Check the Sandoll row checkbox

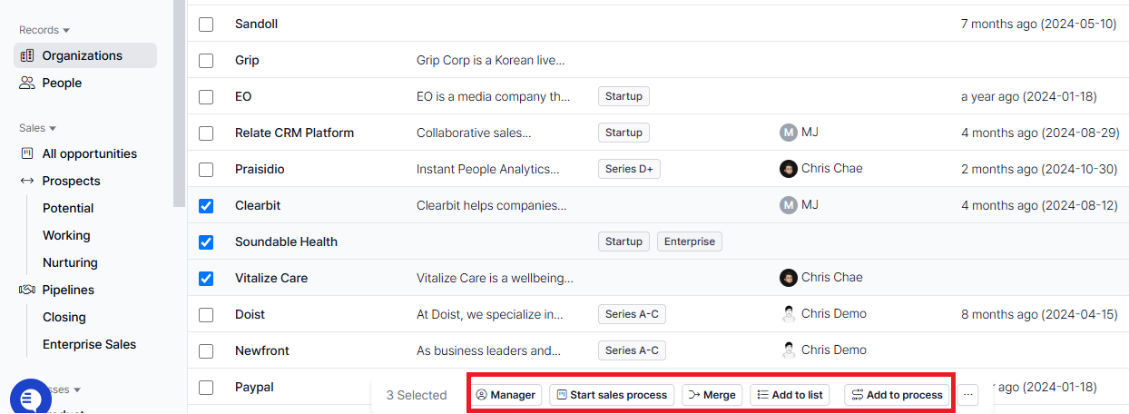pyautogui.click(x=206, y=24)
